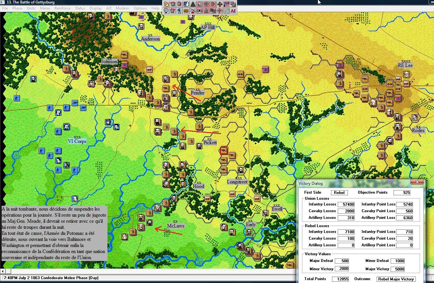
Task: Click the Total Points field showing 12855
Action: [340, 279]
